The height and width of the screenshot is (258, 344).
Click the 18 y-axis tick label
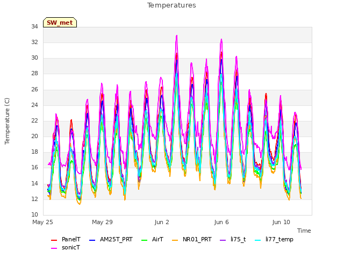(x=34, y=152)
